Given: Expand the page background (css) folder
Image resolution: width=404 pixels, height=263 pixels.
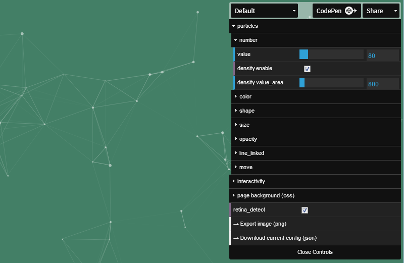Looking at the screenshot, I should (x=315, y=196).
